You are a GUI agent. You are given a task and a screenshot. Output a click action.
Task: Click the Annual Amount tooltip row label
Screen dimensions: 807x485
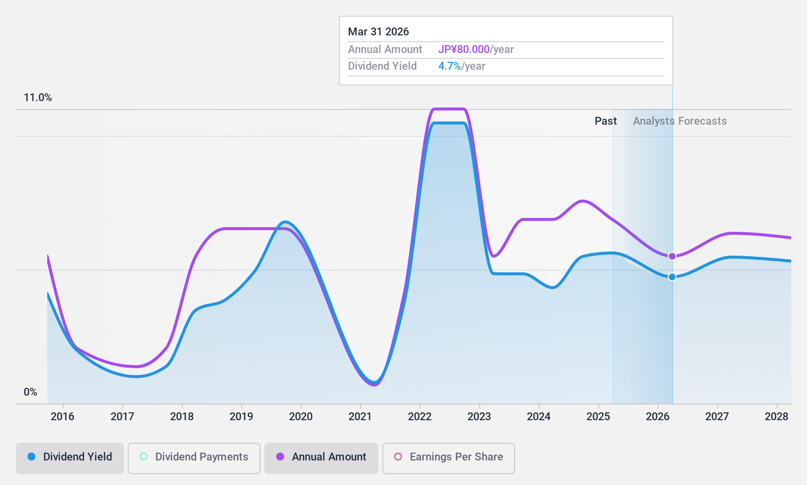point(385,50)
